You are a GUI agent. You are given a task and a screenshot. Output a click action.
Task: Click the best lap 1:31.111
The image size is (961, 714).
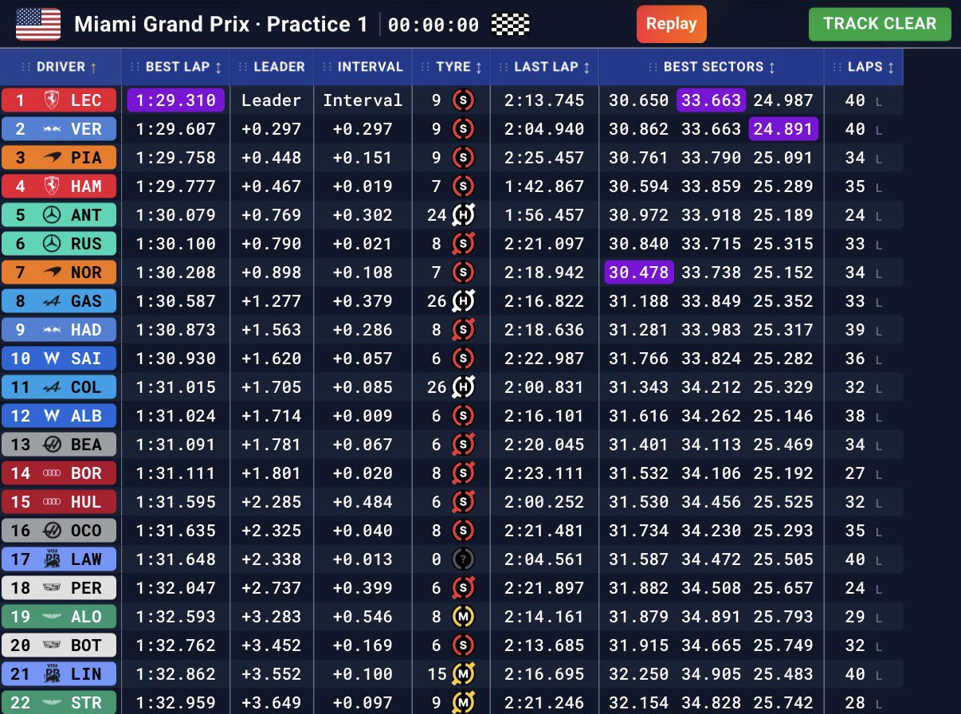point(176,473)
